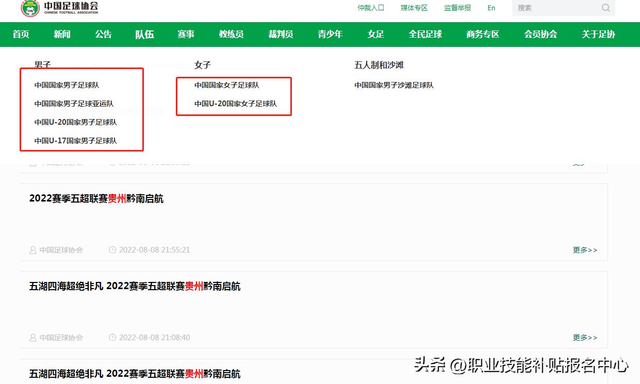Open the 赛事 menu item
The height and width of the screenshot is (384, 640).
pos(186,34)
